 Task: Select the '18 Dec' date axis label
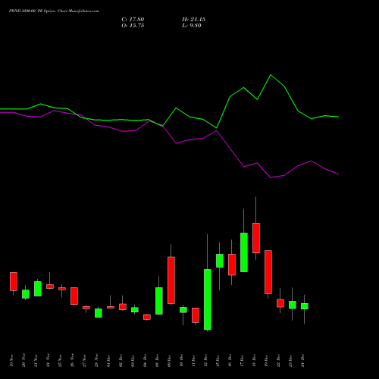254,361
